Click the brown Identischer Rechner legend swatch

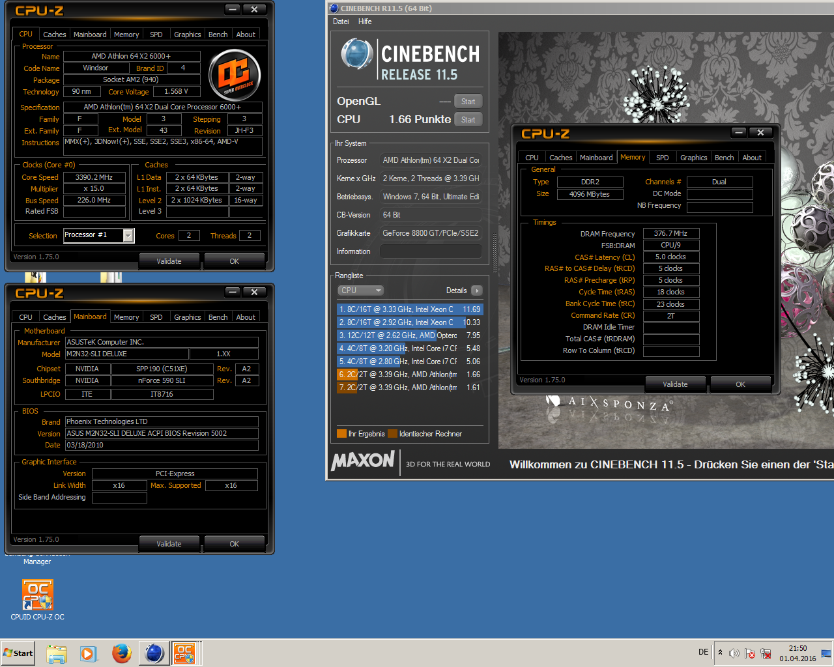[x=392, y=434]
